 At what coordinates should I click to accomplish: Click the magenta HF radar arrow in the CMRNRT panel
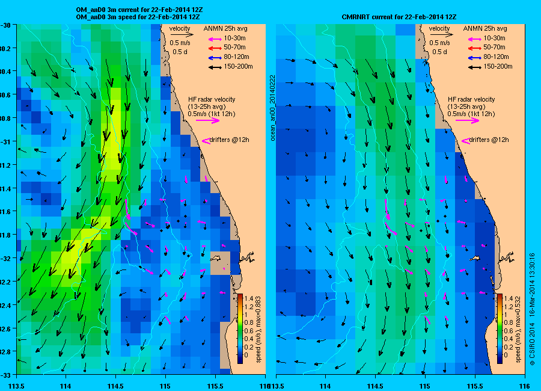click(468, 120)
